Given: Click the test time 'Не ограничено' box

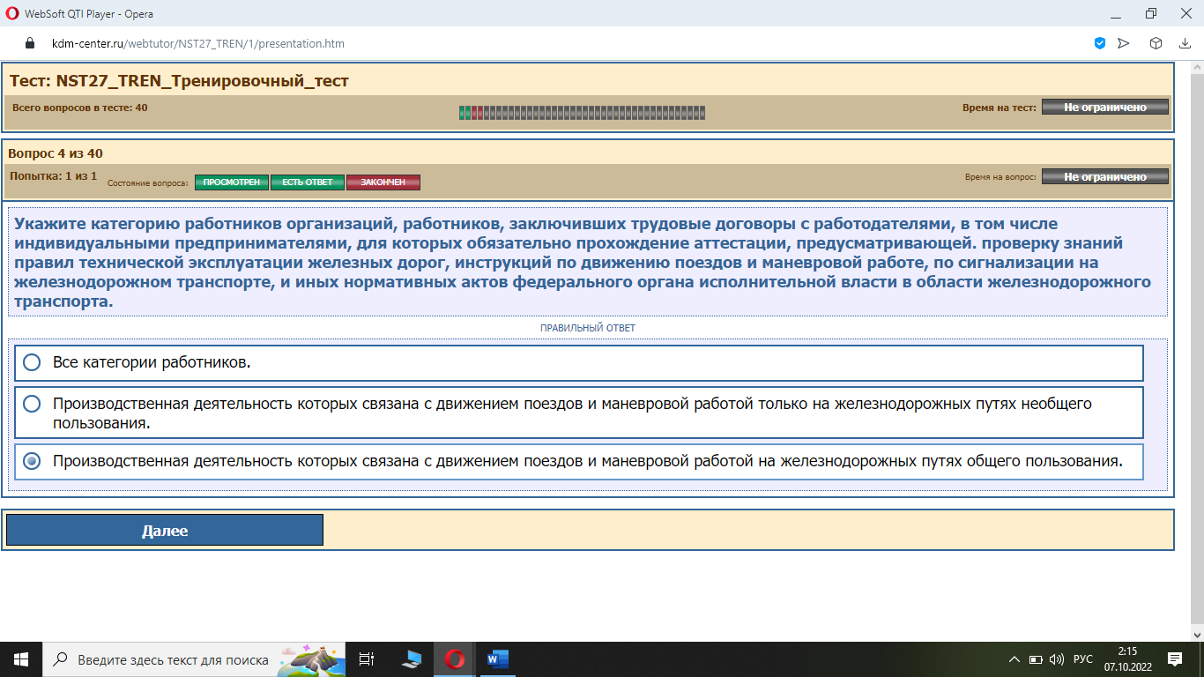Looking at the screenshot, I should pyautogui.click(x=1105, y=107).
